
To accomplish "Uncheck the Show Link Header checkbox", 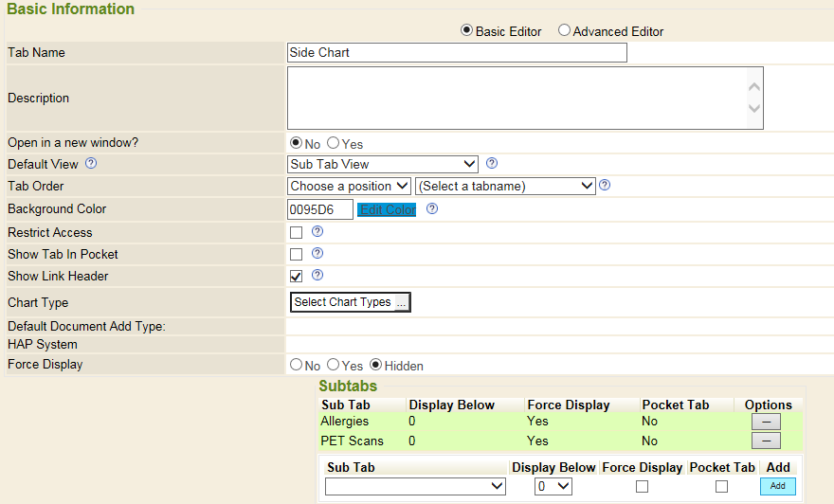I will pyautogui.click(x=297, y=277).
